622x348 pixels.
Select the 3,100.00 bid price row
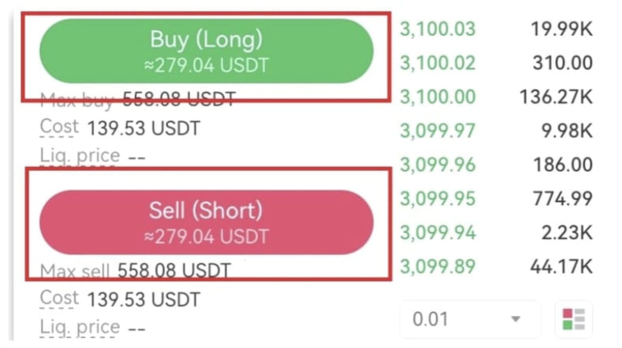point(496,97)
